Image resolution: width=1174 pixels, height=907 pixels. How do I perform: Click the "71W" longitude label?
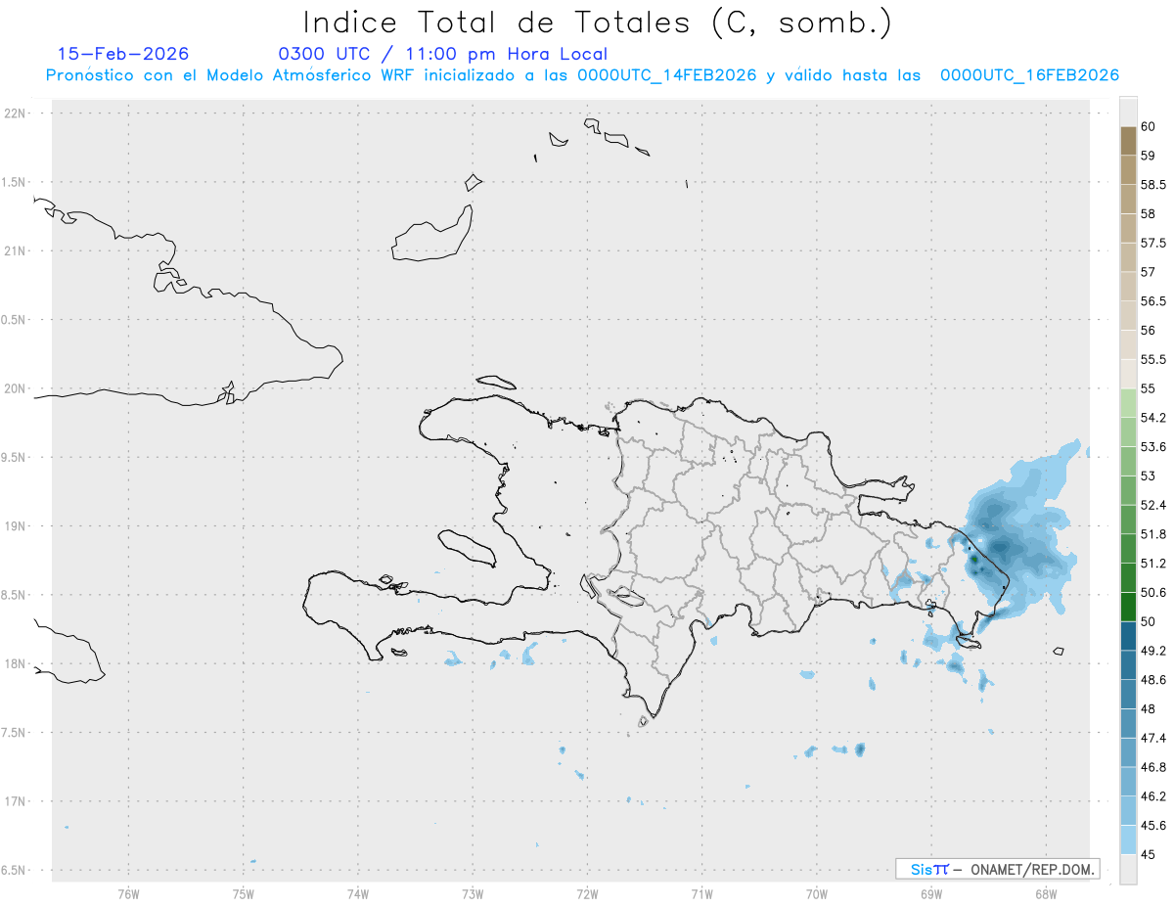pyautogui.click(x=701, y=893)
